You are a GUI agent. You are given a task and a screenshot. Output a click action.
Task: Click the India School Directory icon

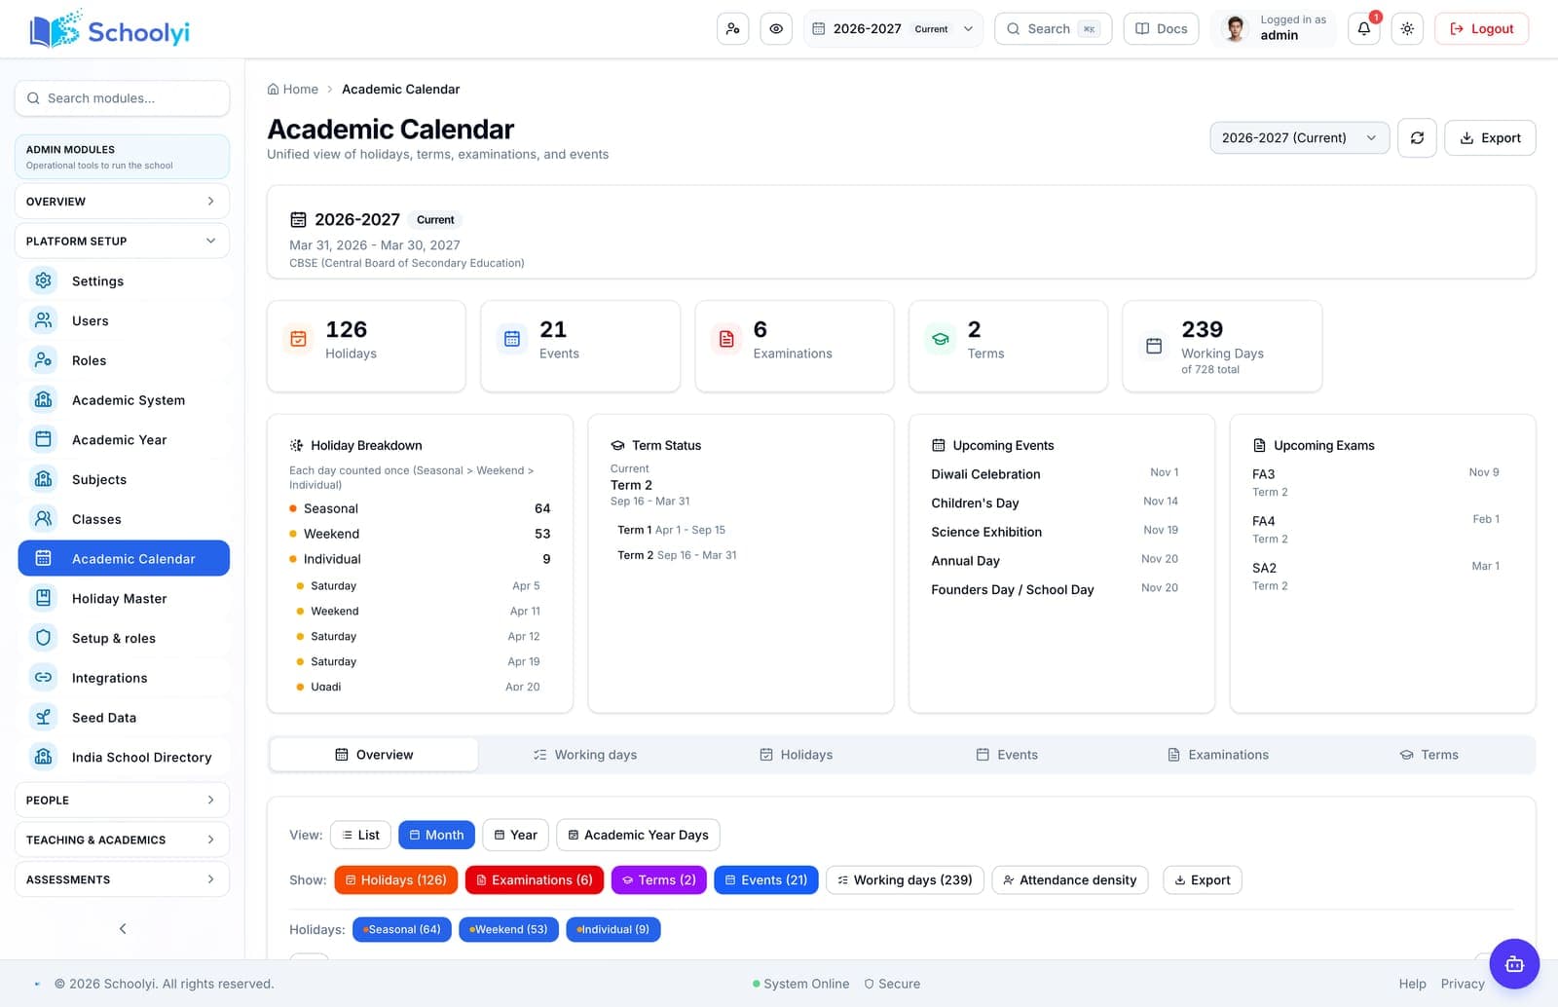43,757
